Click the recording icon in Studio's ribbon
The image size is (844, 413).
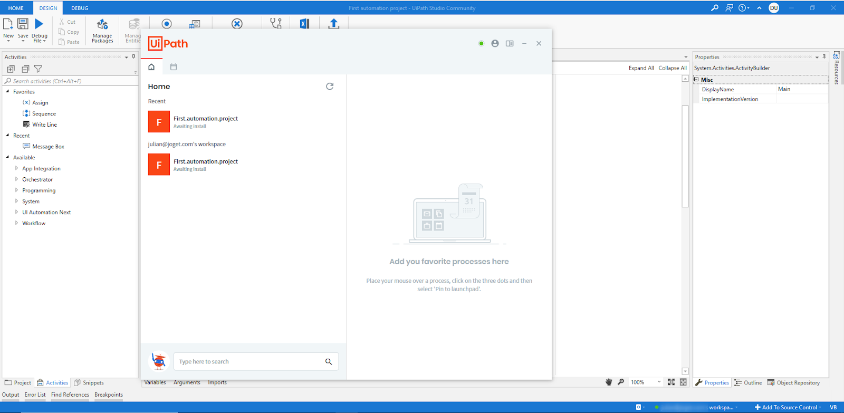coord(167,24)
